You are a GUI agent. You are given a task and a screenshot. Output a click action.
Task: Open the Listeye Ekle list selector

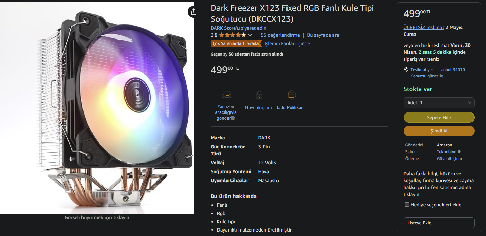[439, 223]
